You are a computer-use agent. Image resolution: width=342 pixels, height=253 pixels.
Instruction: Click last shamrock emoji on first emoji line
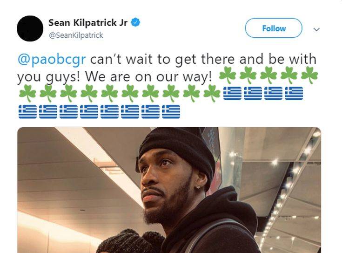309,75
